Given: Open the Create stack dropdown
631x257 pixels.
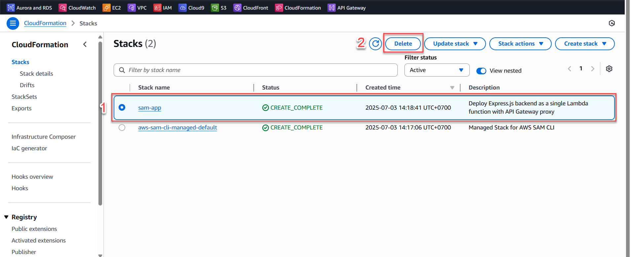Looking at the screenshot, I should 585,44.
